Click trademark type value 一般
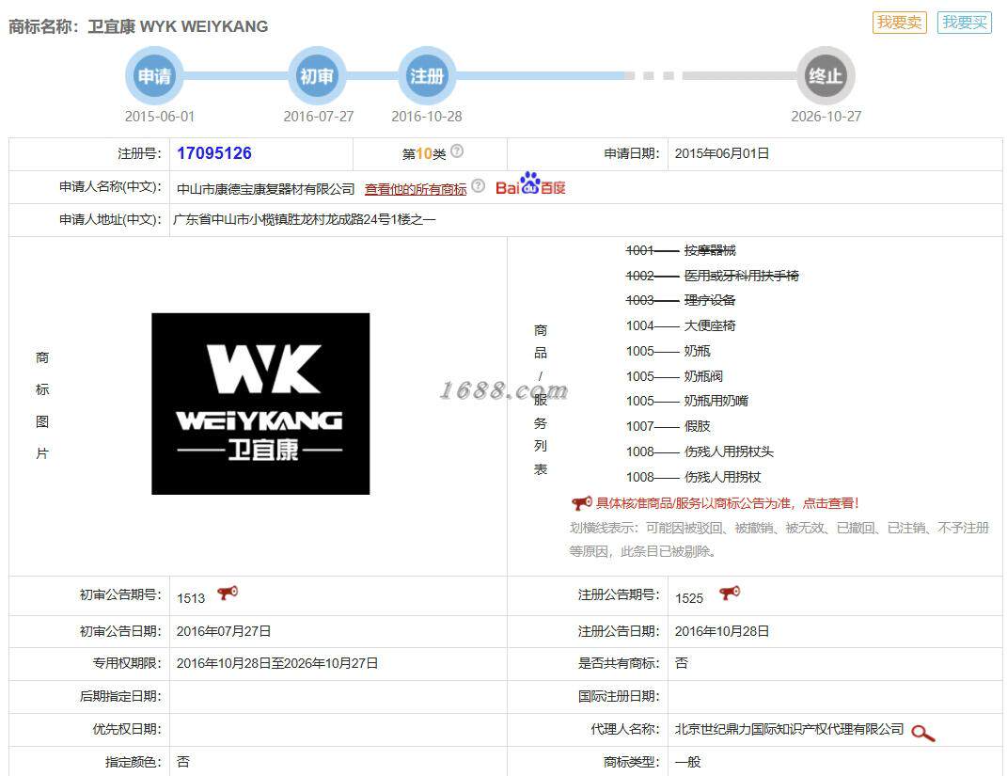 coord(688,762)
